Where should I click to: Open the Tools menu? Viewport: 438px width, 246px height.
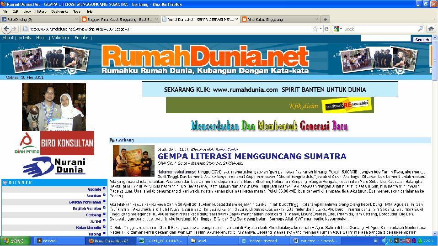coord(76,11)
